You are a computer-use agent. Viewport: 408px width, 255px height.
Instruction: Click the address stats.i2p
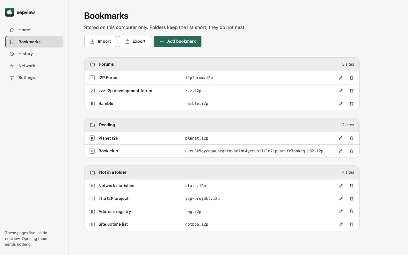pos(195,186)
